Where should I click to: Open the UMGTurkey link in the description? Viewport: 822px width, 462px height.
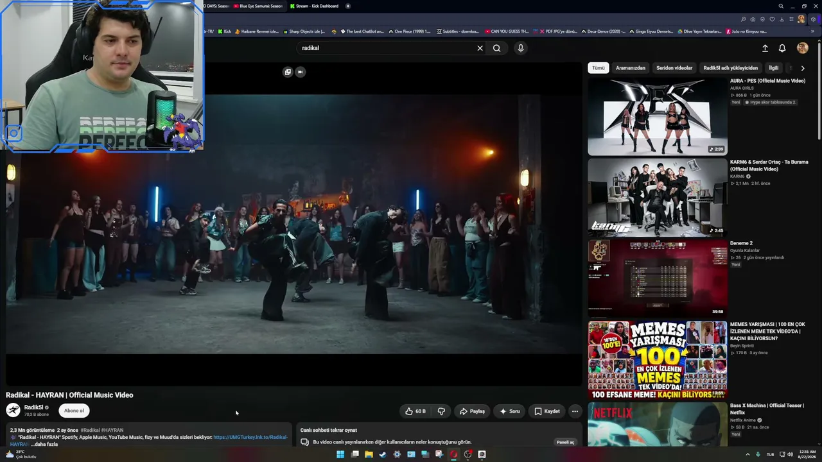[250, 437]
